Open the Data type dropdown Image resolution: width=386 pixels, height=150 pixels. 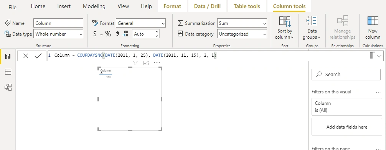pos(58,34)
